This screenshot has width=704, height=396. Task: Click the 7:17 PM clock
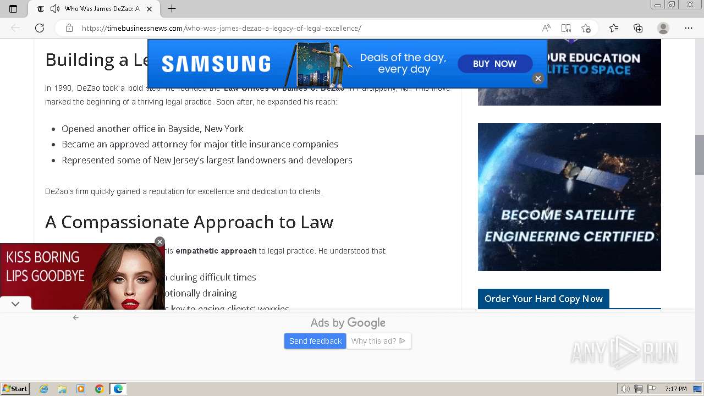675,389
